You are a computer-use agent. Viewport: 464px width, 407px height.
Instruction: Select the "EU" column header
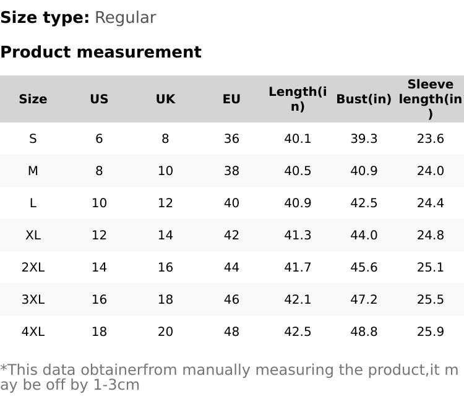tap(231, 99)
